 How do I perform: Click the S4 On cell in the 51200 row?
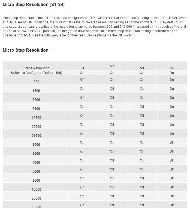[x=172, y=134]
